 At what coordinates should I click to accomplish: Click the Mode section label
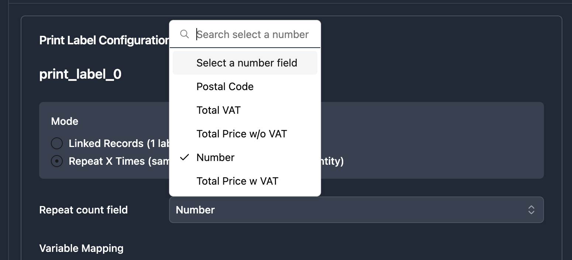click(65, 121)
